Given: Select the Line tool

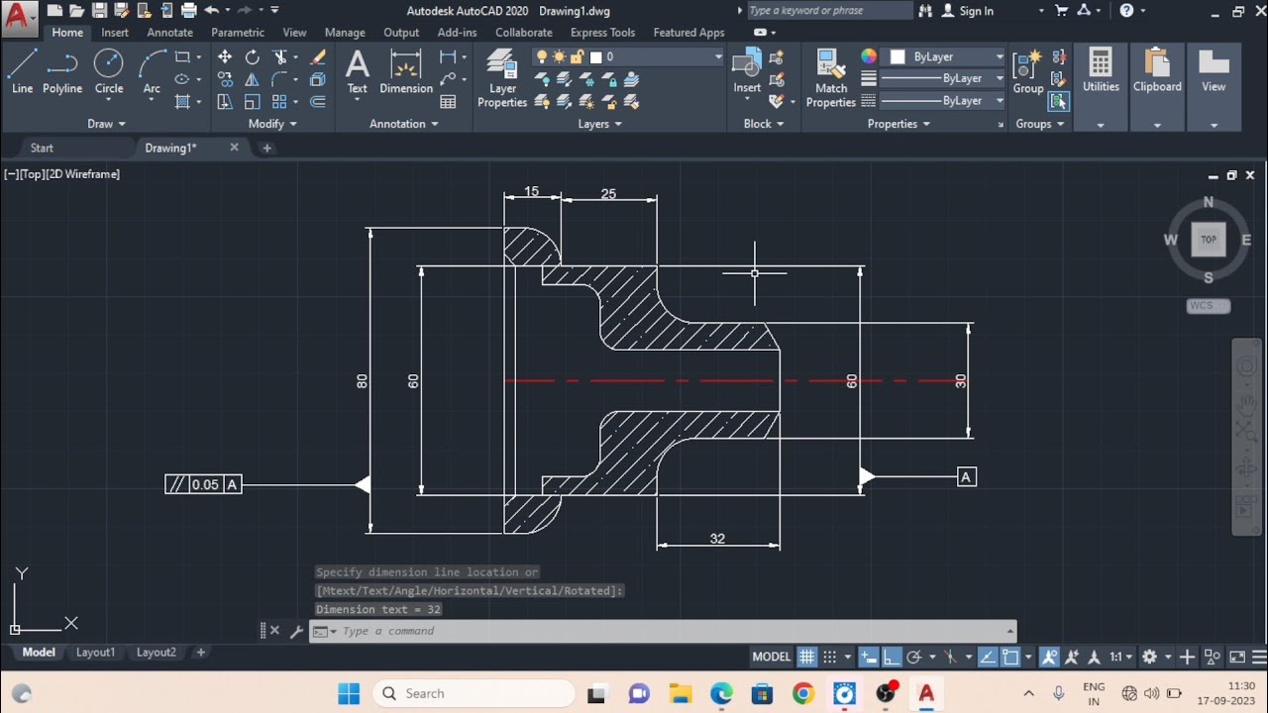Looking at the screenshot, I should (22, 71).
